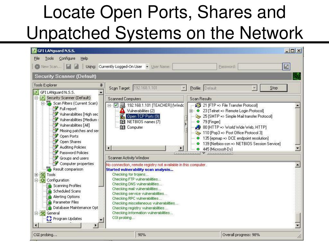Click the Open Ports filter icon
The image size is (329, 247).
tap(56, 136)
